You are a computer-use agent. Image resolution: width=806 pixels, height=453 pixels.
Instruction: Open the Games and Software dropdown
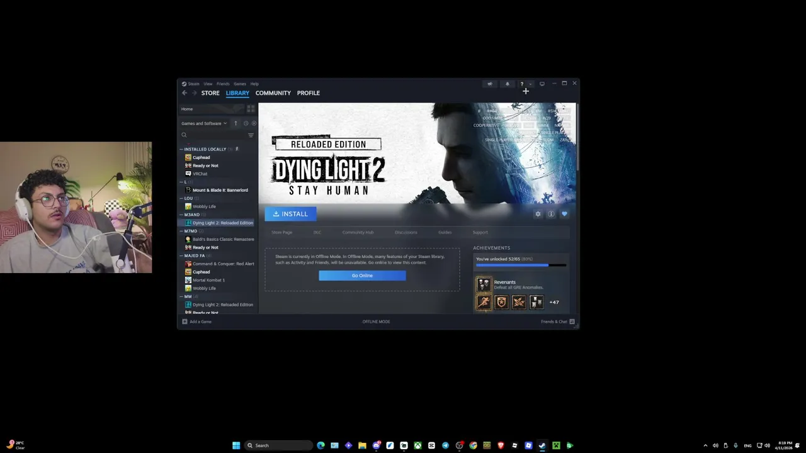[x=204, y=123]
